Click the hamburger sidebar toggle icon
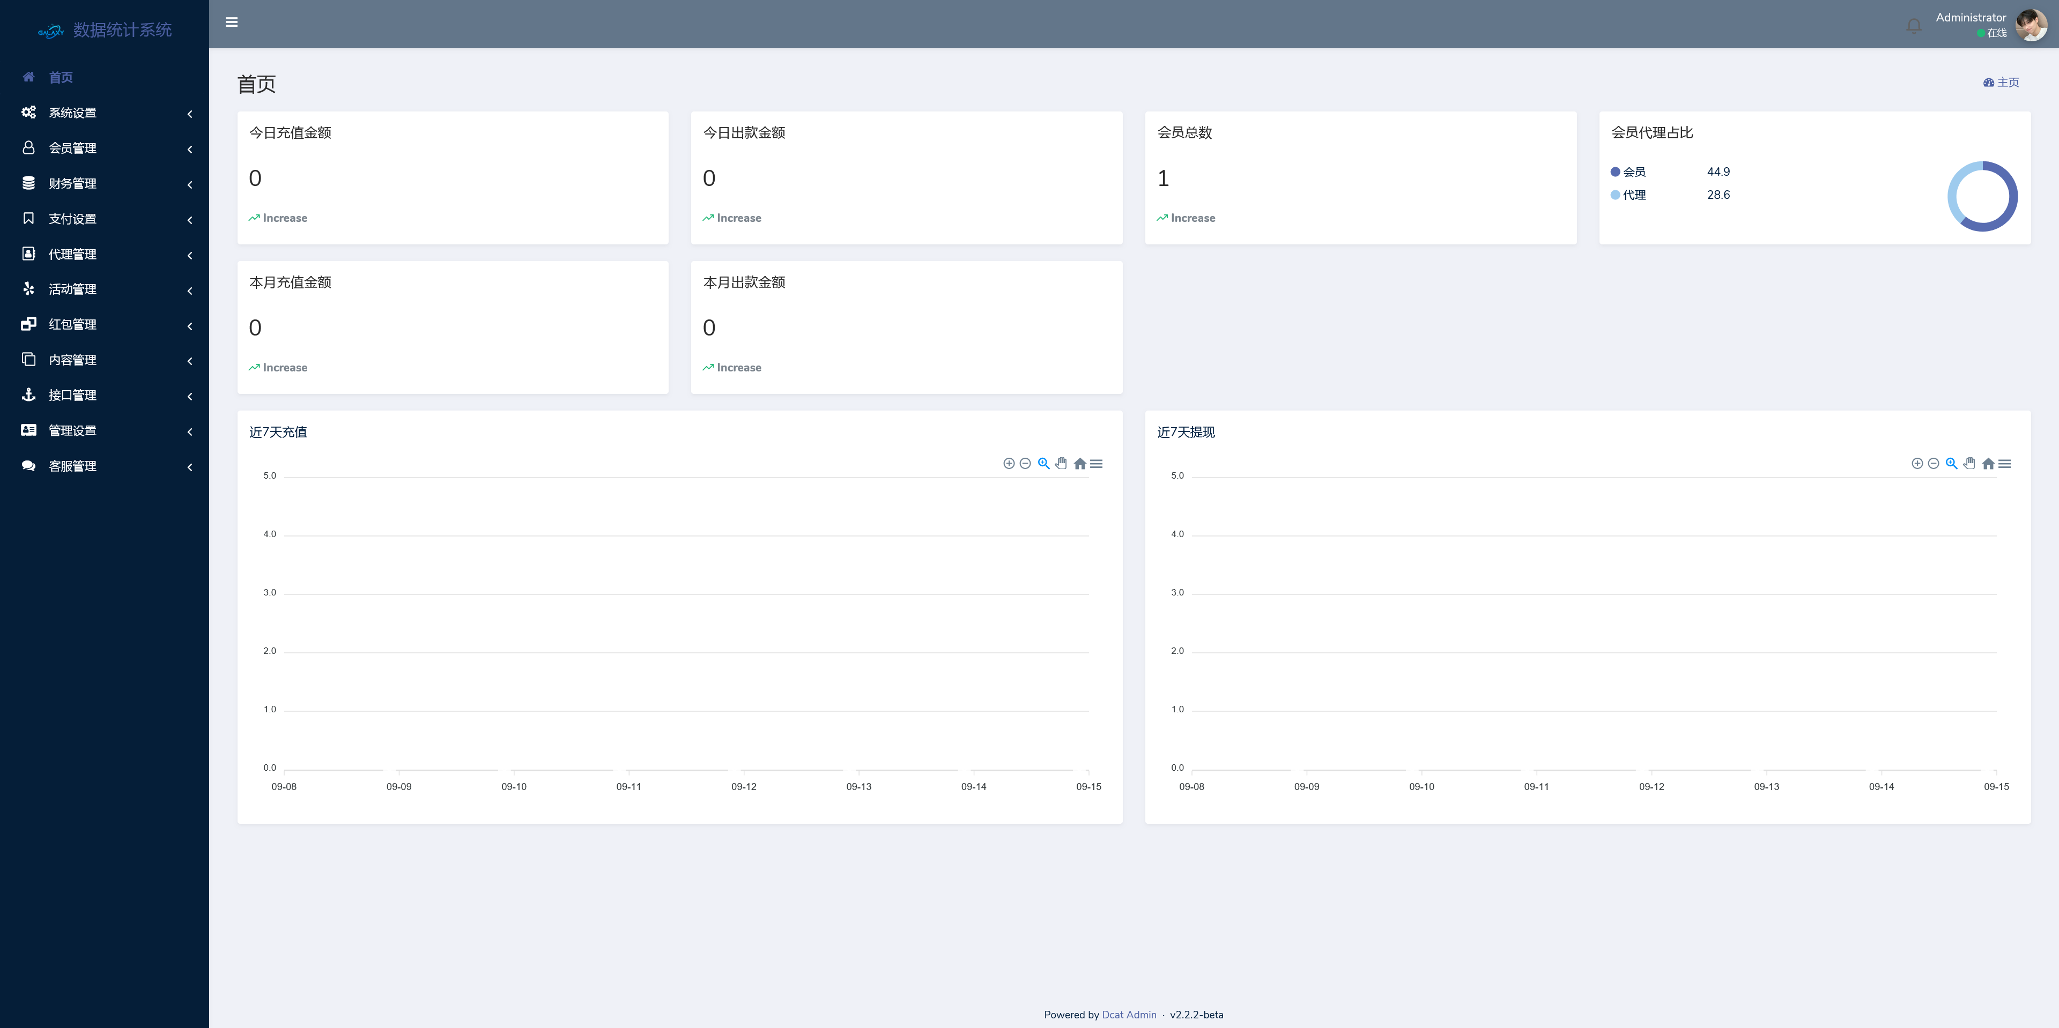 (x=232, y=23)
